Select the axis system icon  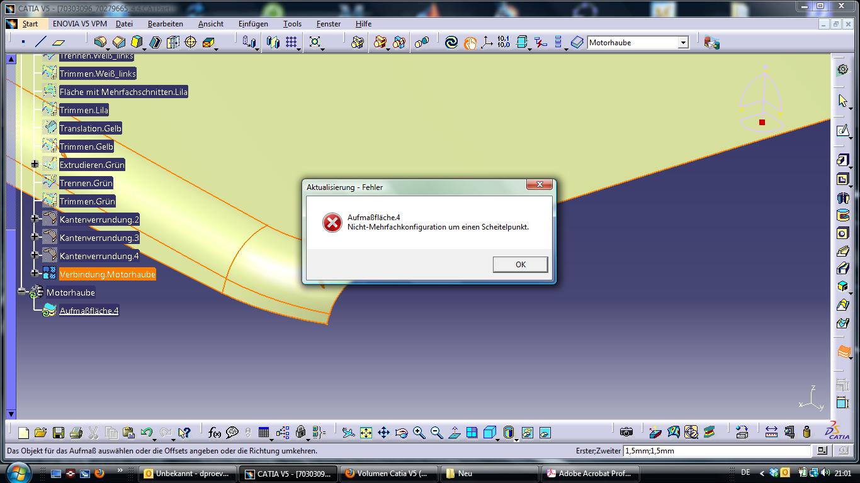point(487,42)
